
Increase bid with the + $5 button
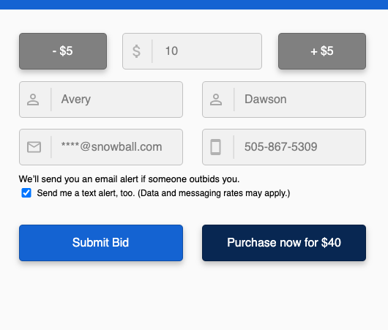click(x=322, y=51)
